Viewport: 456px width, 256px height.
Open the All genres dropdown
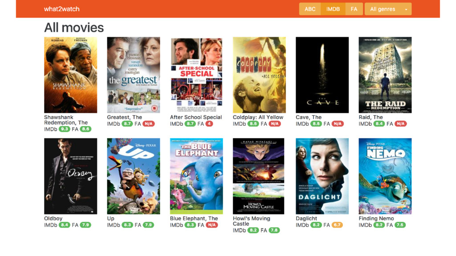(x=388, y=9)
